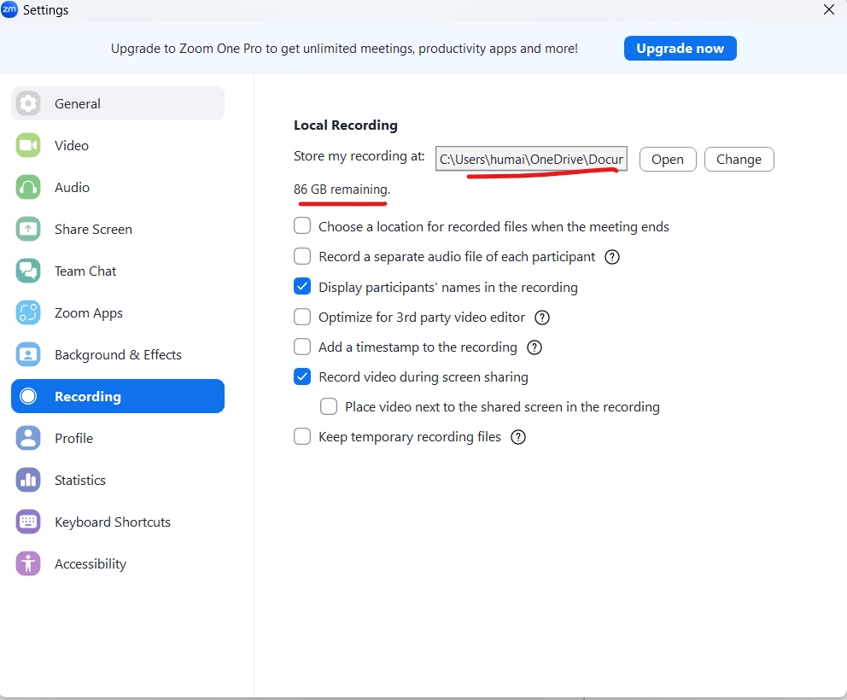
Task: Click the Upgrade now button
Action: [681, 49]
